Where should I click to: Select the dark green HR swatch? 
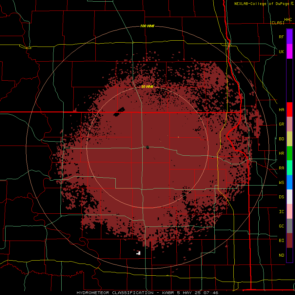pos(289,153)
